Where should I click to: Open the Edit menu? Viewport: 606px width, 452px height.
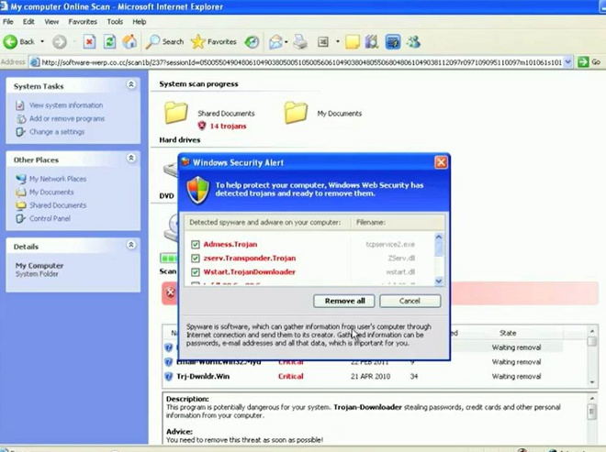point(28,22)
